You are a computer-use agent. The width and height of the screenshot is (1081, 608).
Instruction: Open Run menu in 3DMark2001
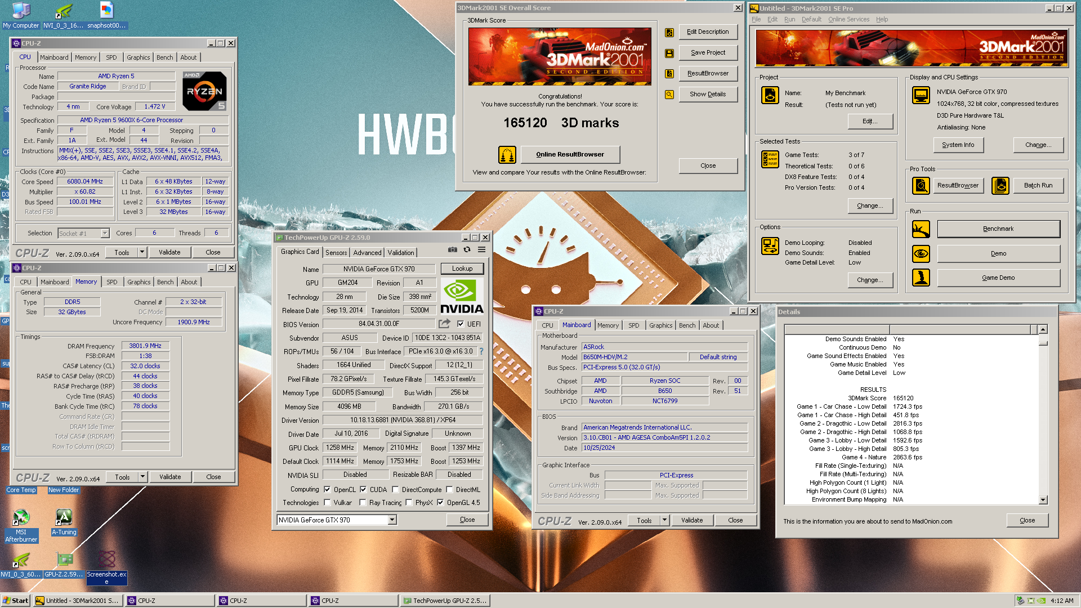(x=789, y=19)
